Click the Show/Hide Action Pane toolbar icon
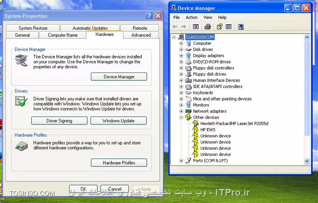 click(x=229, y=27)
